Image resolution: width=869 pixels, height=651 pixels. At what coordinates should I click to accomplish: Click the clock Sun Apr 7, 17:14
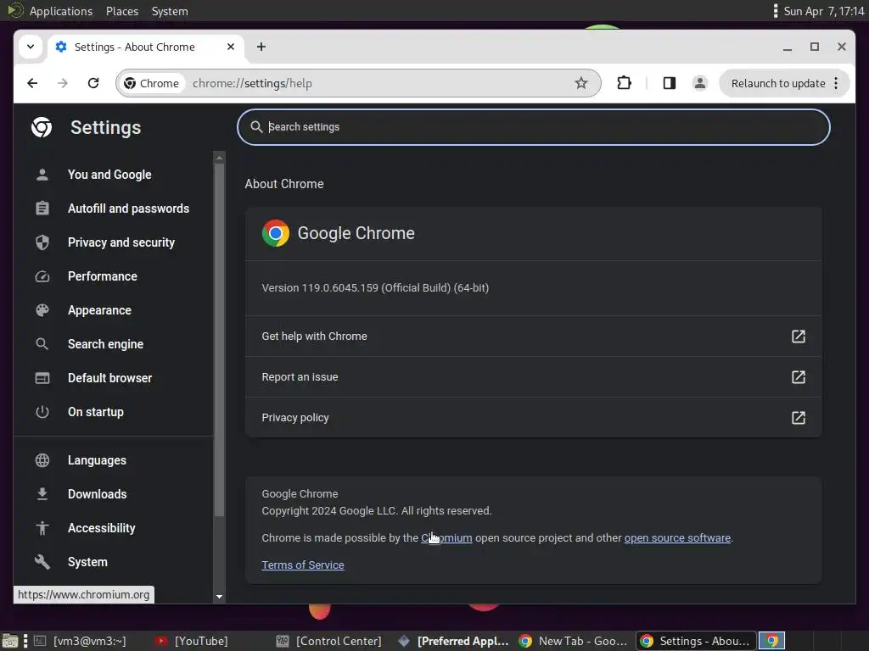coord(823,11)
